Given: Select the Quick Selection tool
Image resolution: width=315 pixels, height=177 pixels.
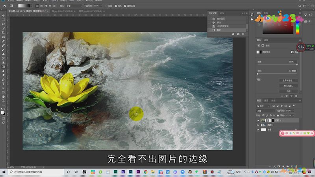Looking at the screenshot, I should pos(3,28).
